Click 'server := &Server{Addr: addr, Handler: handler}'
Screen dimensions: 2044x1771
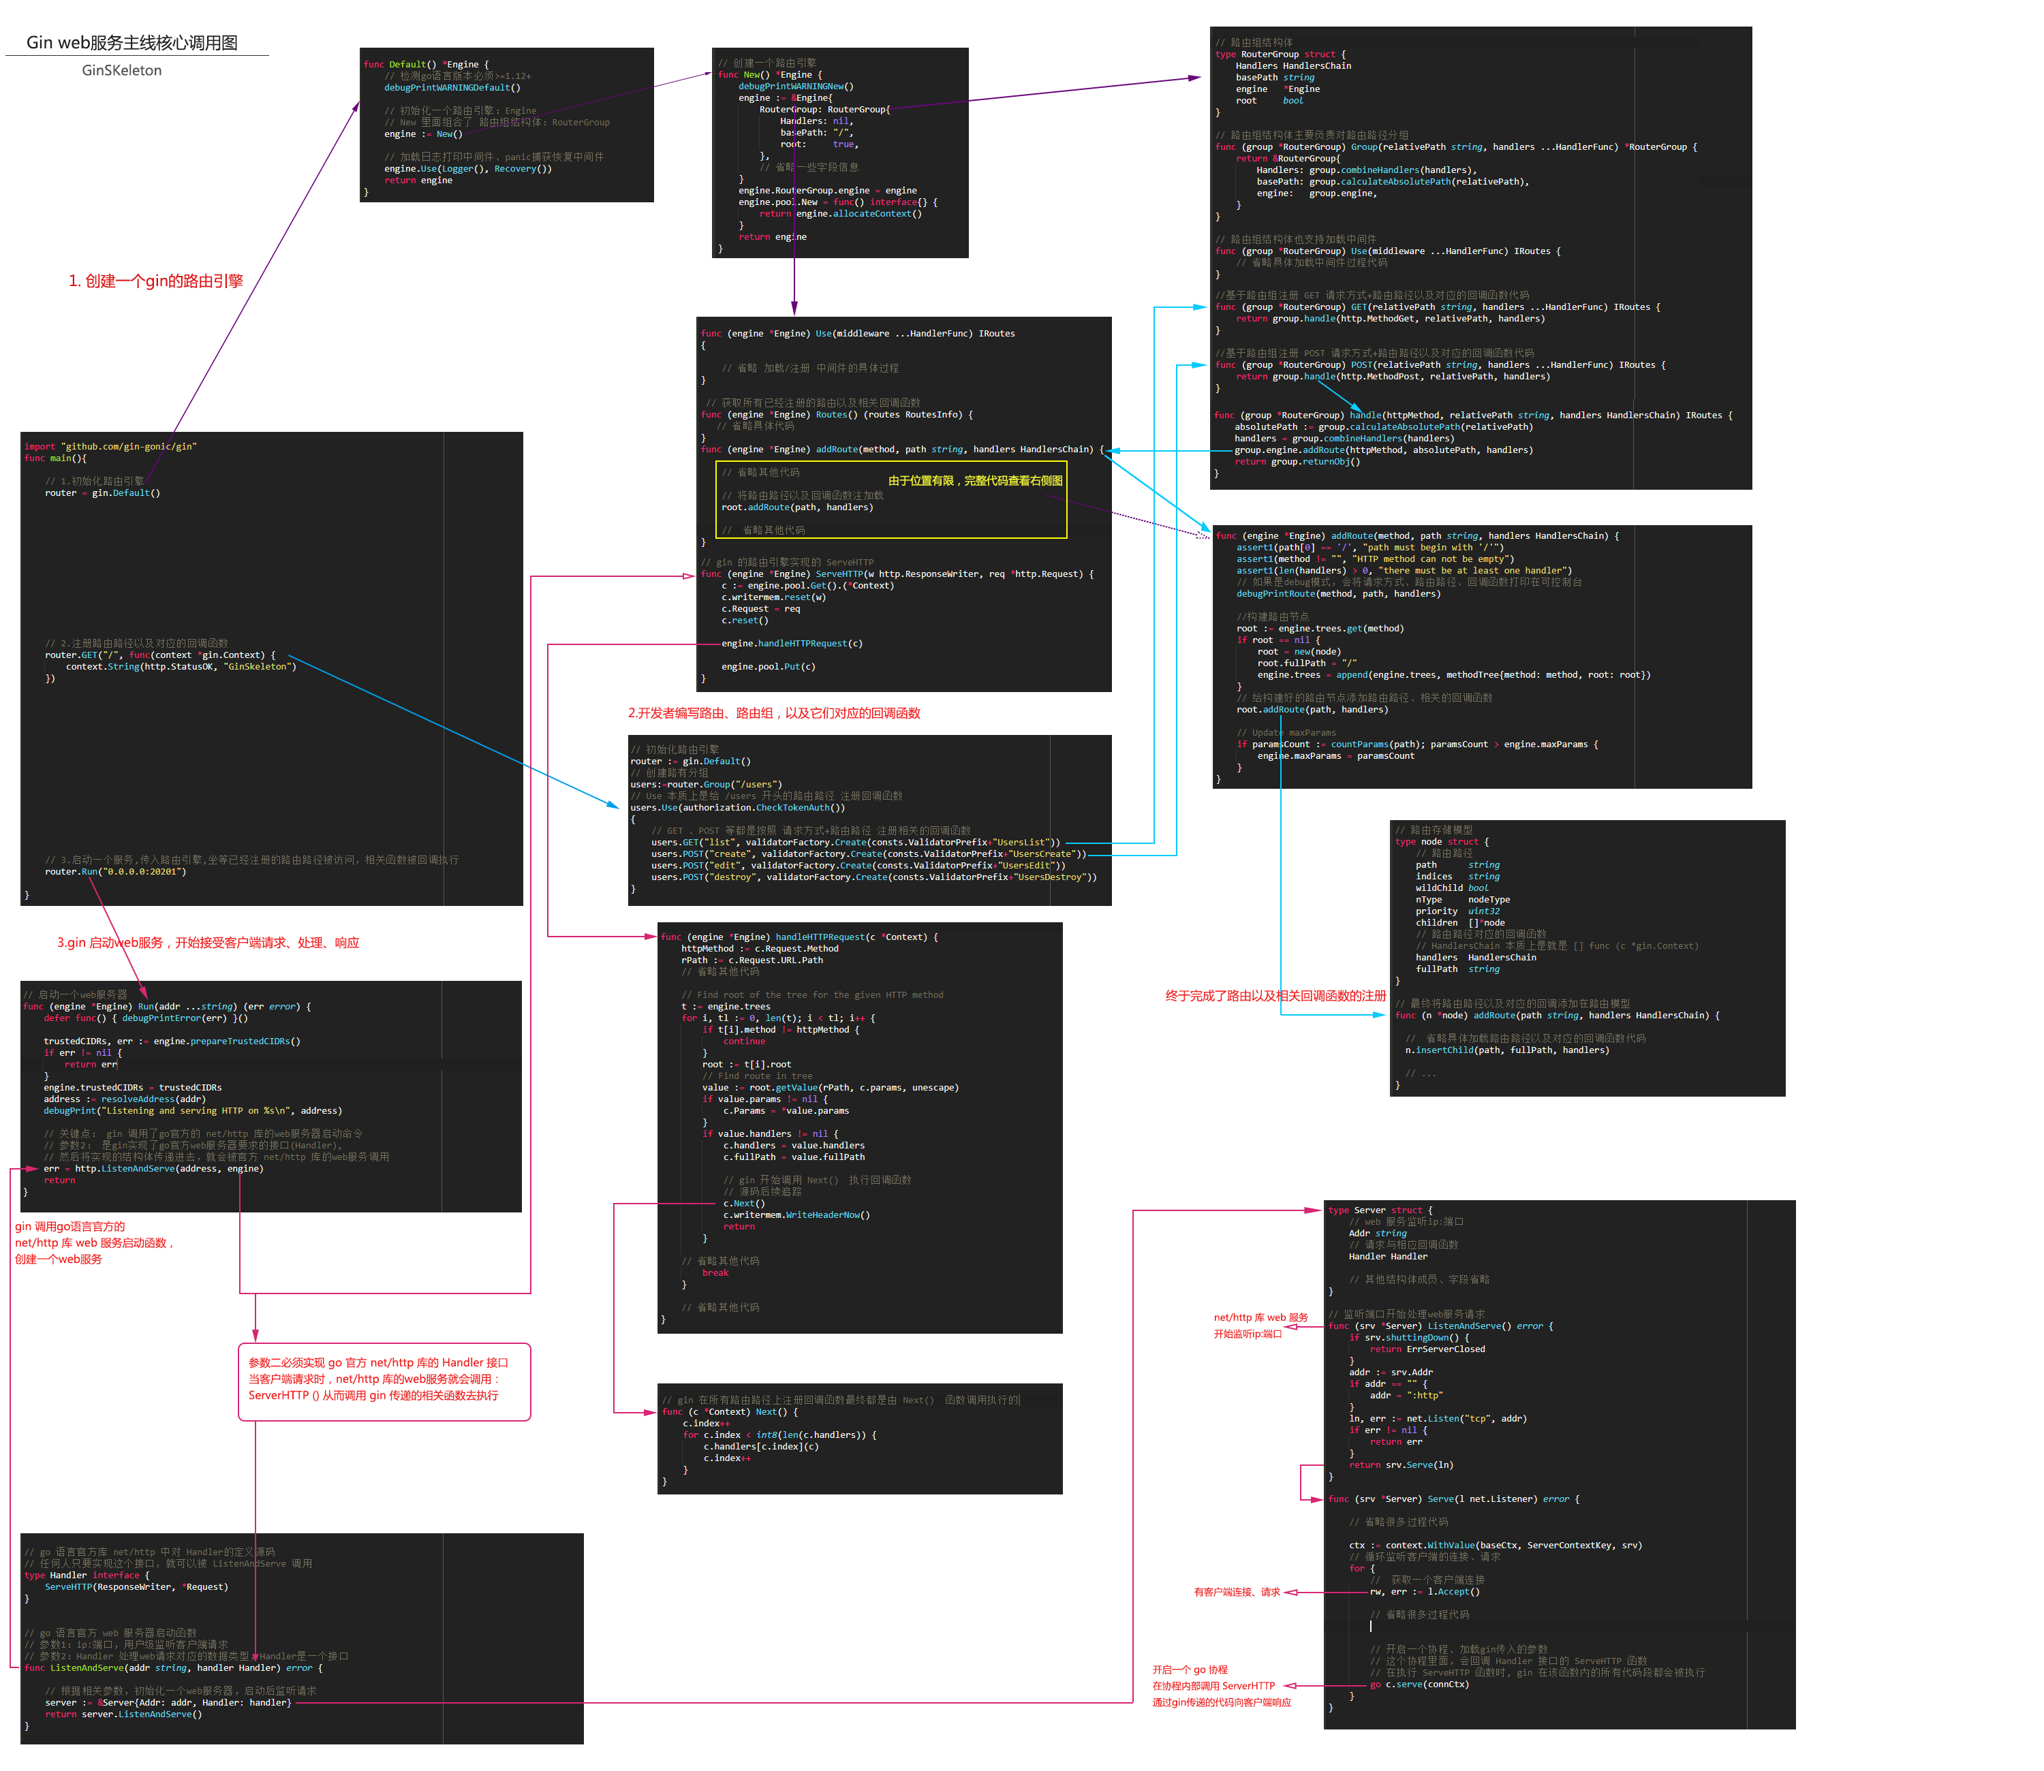[x=168, y=1702]
